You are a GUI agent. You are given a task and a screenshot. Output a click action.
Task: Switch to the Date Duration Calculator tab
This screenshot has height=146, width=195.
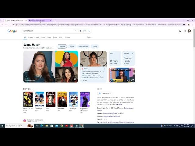pyautogui.click(x=38, y=20)
